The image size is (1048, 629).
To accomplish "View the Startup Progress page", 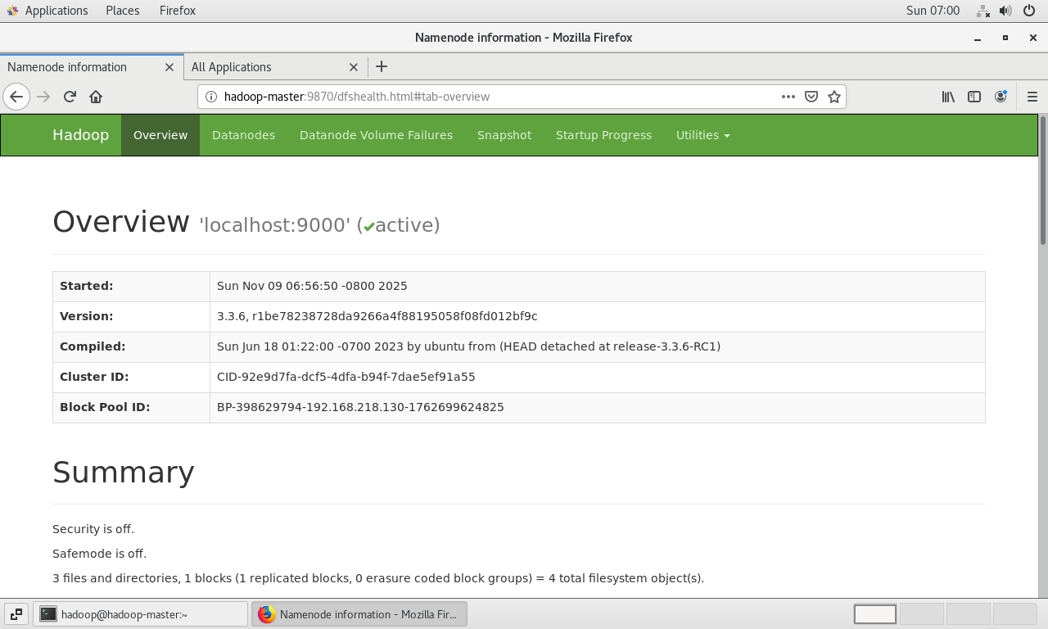I will coord(603,135).
